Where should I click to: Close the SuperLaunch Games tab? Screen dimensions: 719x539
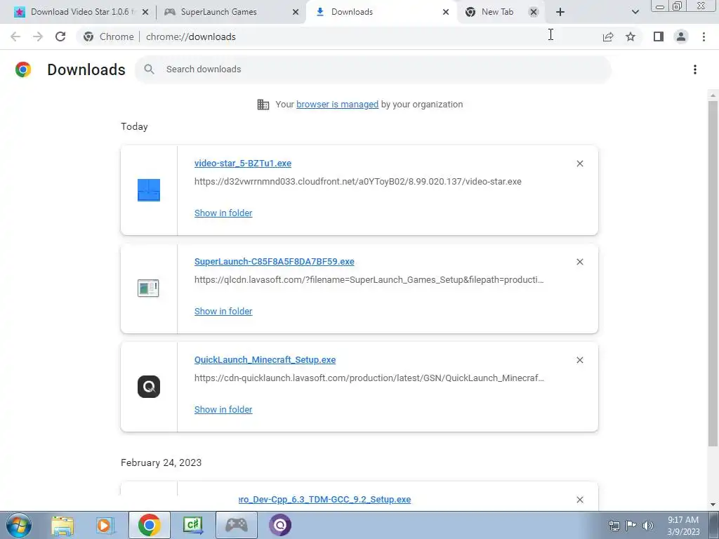(x=296, y=12)
